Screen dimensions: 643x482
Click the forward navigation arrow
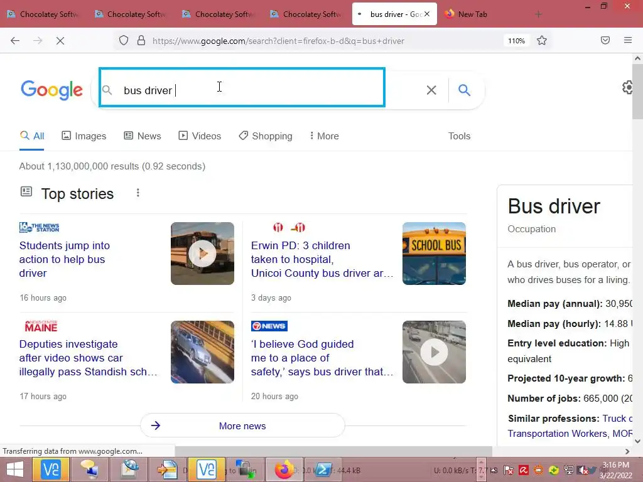point(38,41)
